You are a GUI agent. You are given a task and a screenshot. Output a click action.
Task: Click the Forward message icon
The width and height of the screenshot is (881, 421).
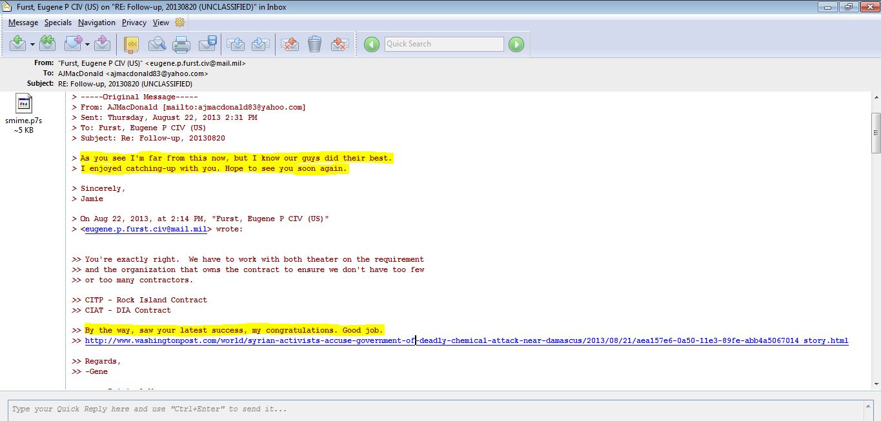pos(73,44)
